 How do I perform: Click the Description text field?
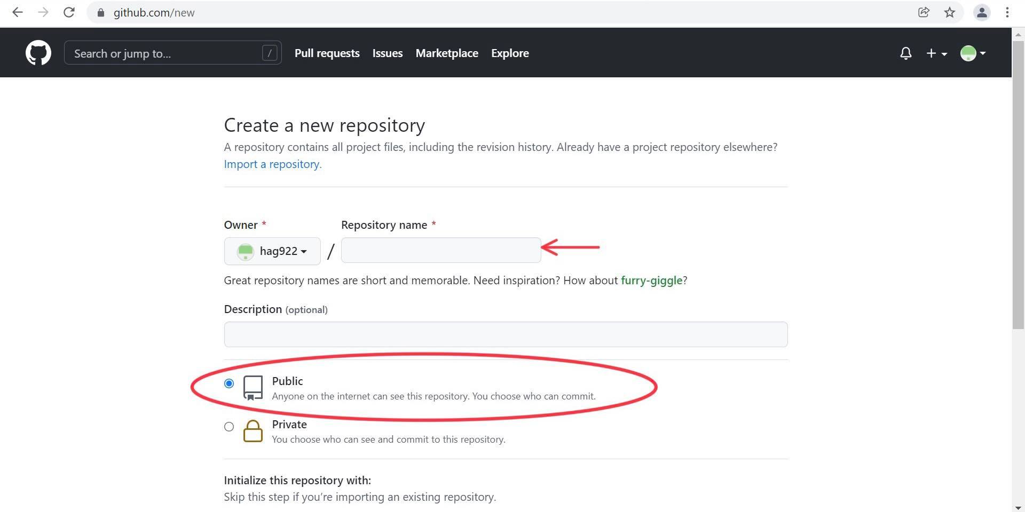[x=506, y=334]
